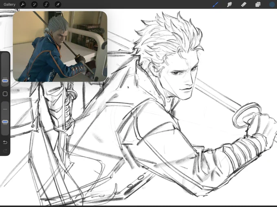Select the reference image window
This screenshot has width=277, height=207.
click(60, 46)
